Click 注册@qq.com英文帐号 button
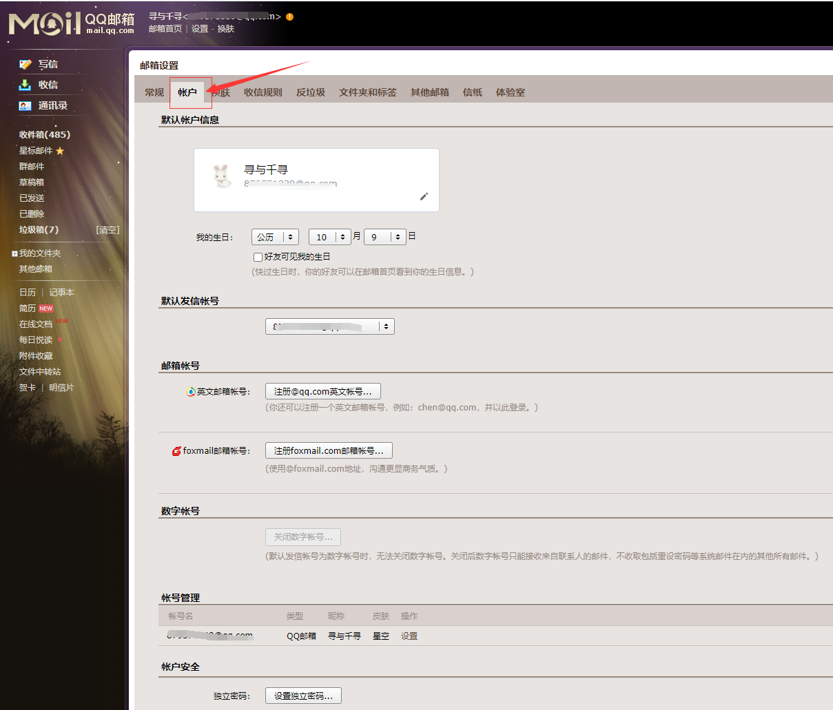833x710 pixels. coord(323,391)
